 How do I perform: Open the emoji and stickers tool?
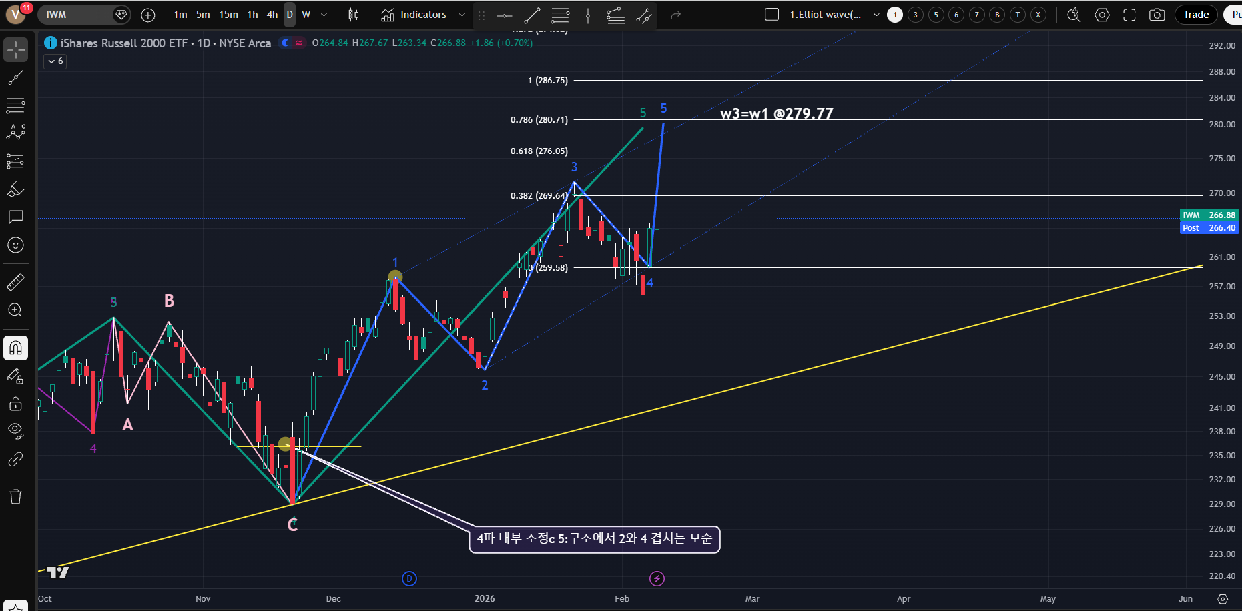(x=15, y=245)
